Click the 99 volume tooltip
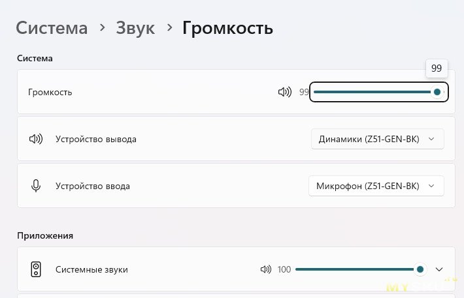 tap(437, 68)
